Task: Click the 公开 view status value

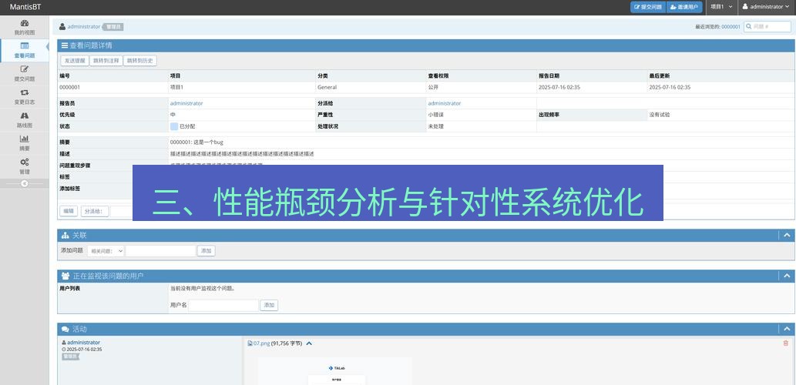Action: (x=433, y=87)
